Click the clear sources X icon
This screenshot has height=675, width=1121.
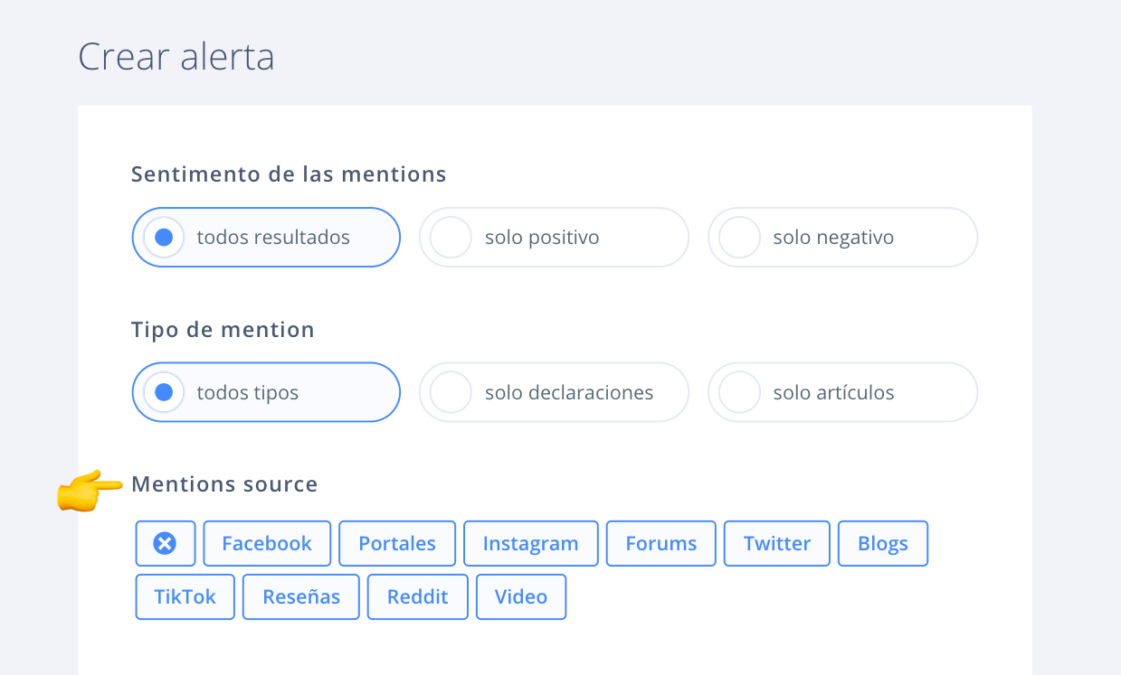(165, 543)
